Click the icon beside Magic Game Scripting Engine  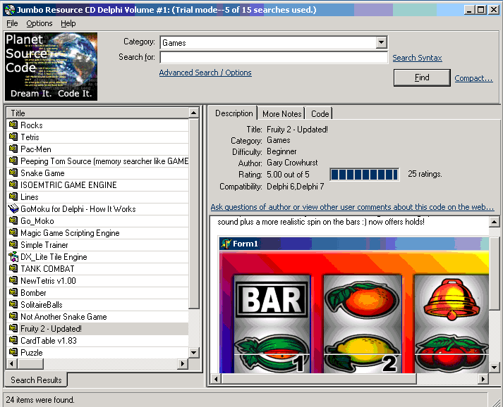point(13,232)
